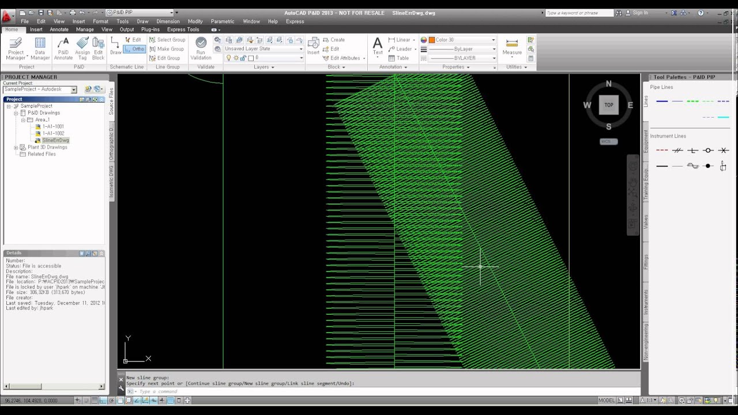Open the Measure utility tool

pyautogui.click(x=512, y=47)
